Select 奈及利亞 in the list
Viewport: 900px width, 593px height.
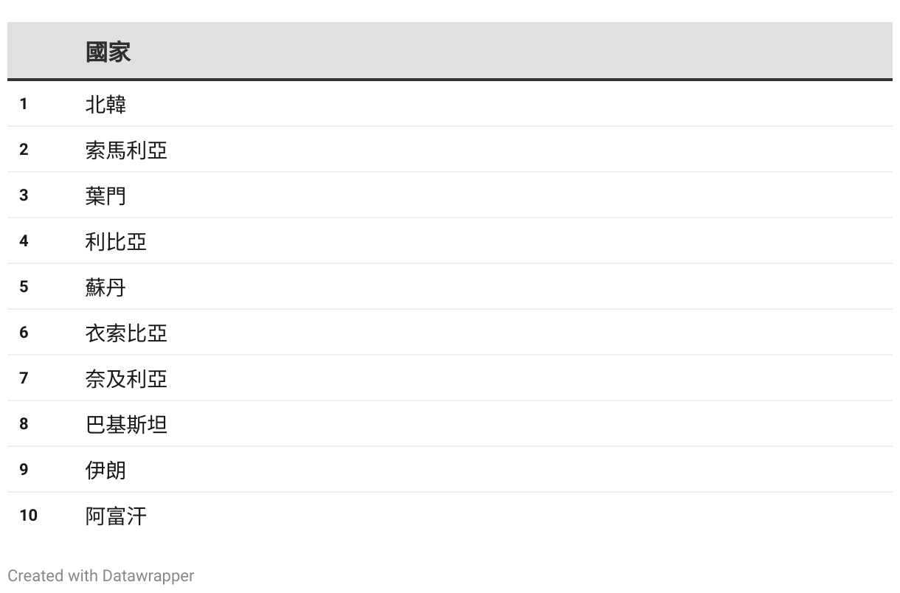click(126, 378)
